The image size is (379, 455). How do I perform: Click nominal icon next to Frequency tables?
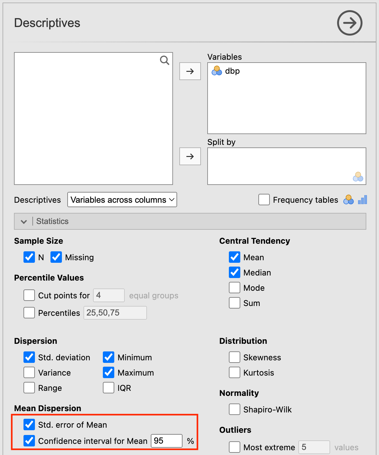pyautogui.click(x=348, y=200)
